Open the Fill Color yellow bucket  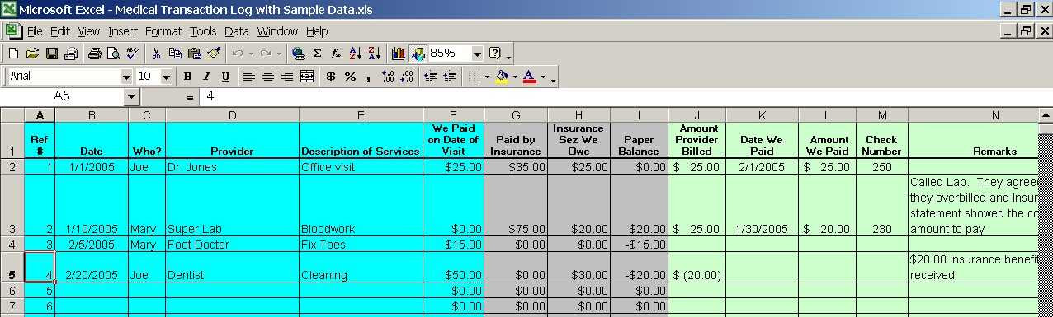[x=501, y=77]
